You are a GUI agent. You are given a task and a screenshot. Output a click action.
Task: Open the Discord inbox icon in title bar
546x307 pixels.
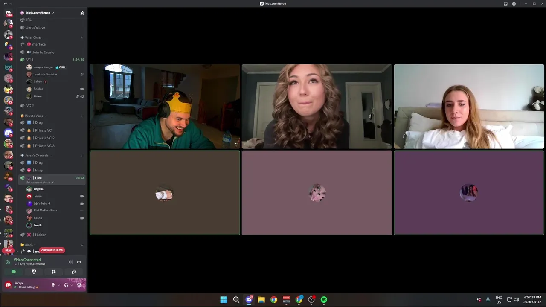coord(505,3)
